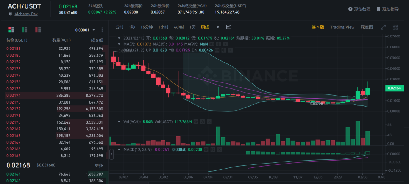The width and height of the screenshot is (409, 184).
Task: Expand the time interval dropdown arrow after 周线
Action: tap(217, 27)
